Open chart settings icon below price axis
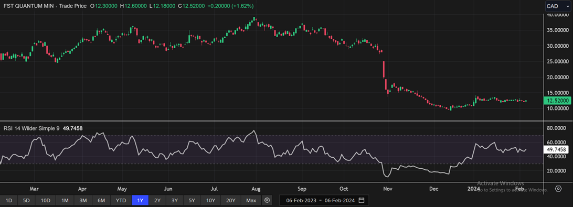Viewport: 573px width, 207px height. tap(558, 188)
